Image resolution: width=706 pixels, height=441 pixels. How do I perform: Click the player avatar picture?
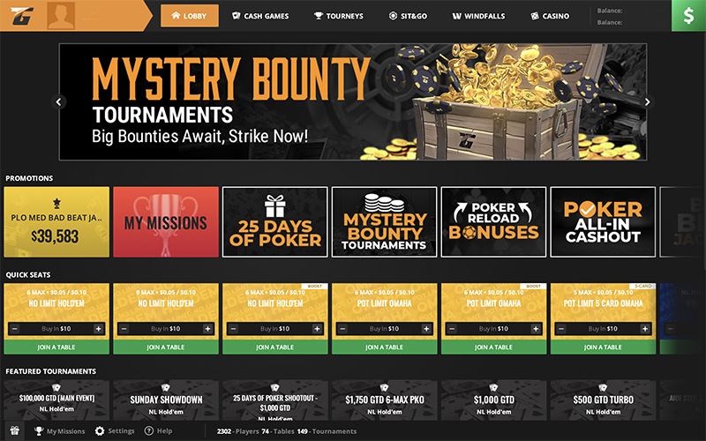[61, 15]
